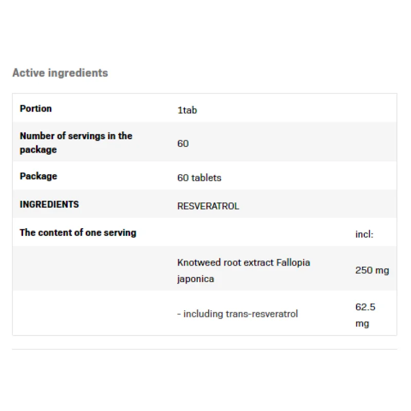Click the word extract in Knotweed row
Image resolution: width=411 pixels, height=411 pixels.
[x=258, y=263]
